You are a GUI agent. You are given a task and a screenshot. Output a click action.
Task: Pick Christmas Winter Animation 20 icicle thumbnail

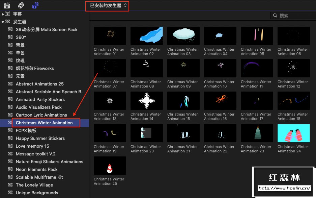click(146, 133)
